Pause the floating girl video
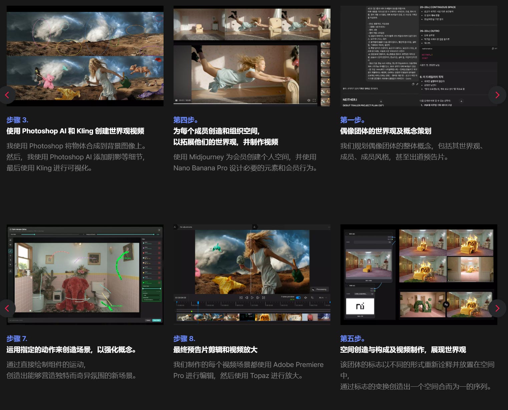The image size is (508, 410). click(x=176, y=100)
